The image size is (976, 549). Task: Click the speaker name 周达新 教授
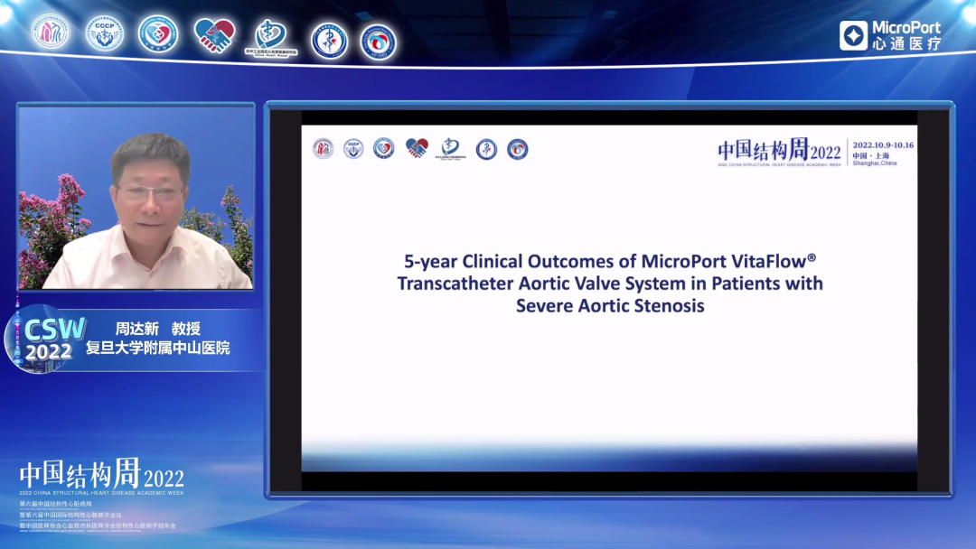(157, 329)
